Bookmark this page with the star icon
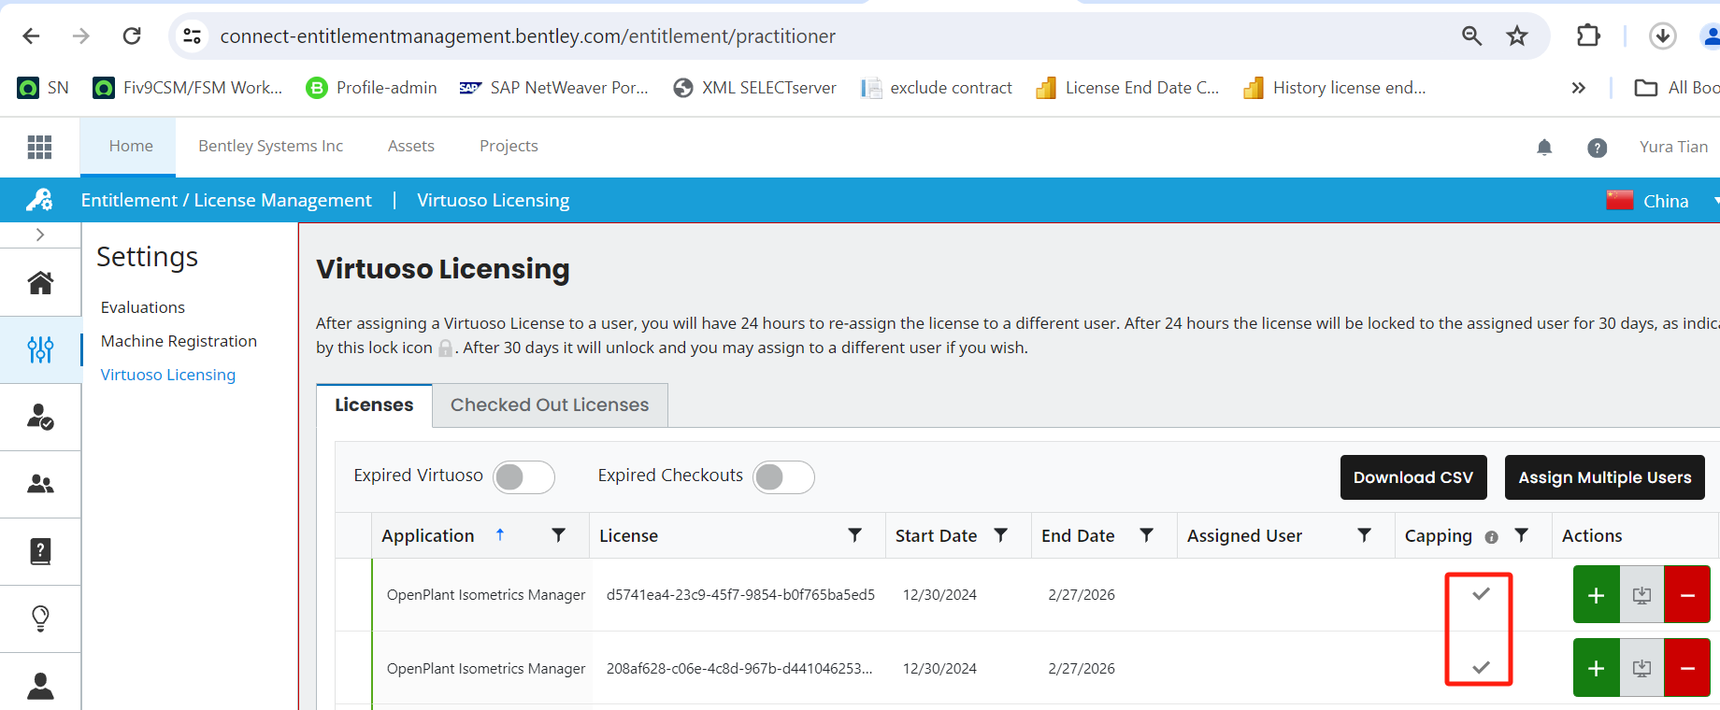 1516,35
